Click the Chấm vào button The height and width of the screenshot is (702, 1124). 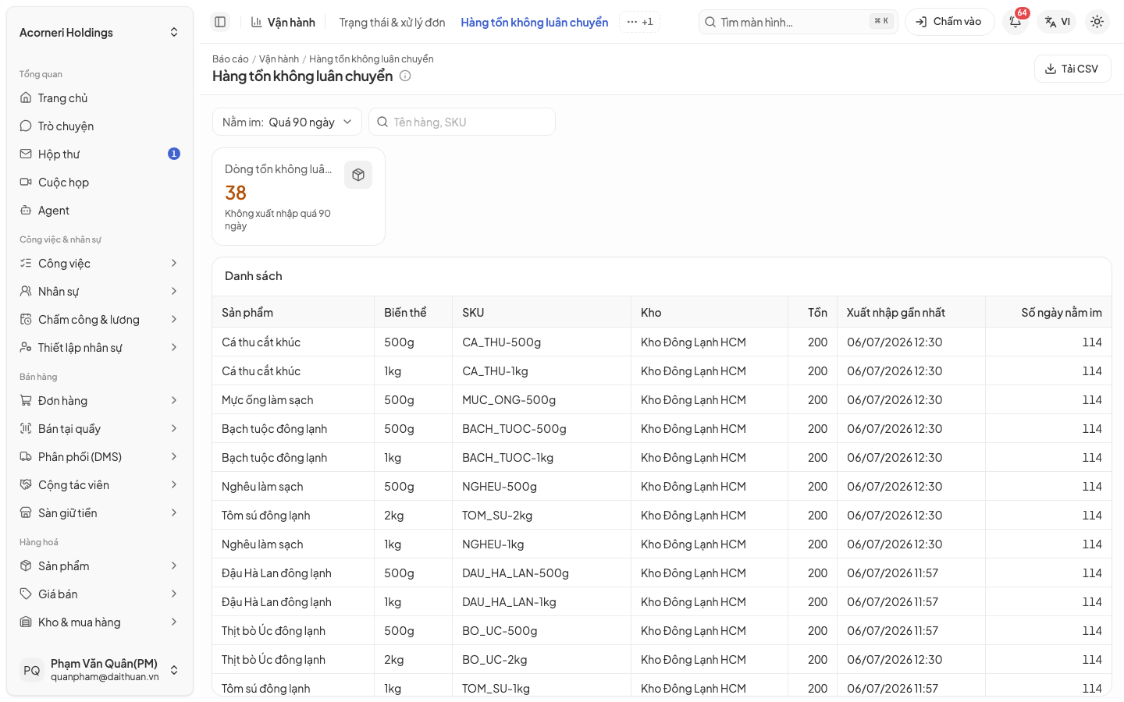pyautogui.click(x=949, y=22)
